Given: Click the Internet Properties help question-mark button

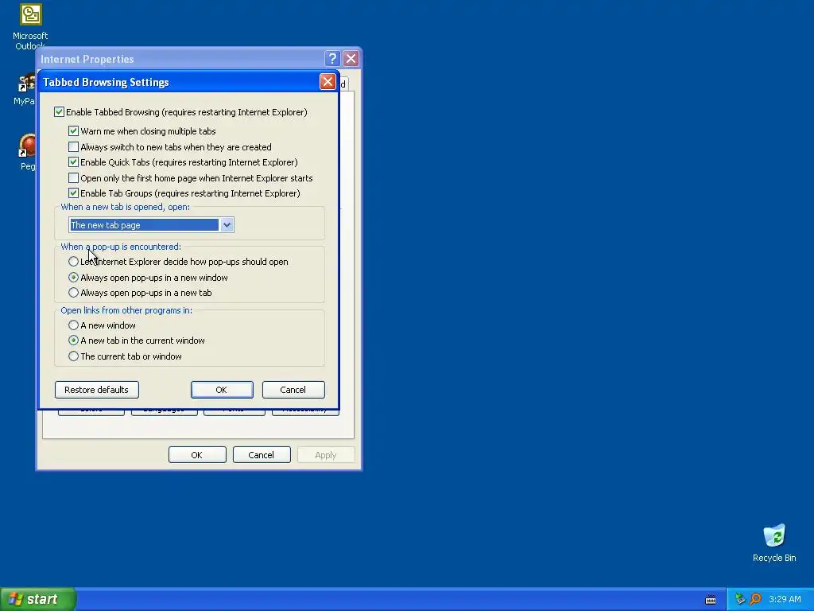Looking at the screenshot, I should pos(332,58).
